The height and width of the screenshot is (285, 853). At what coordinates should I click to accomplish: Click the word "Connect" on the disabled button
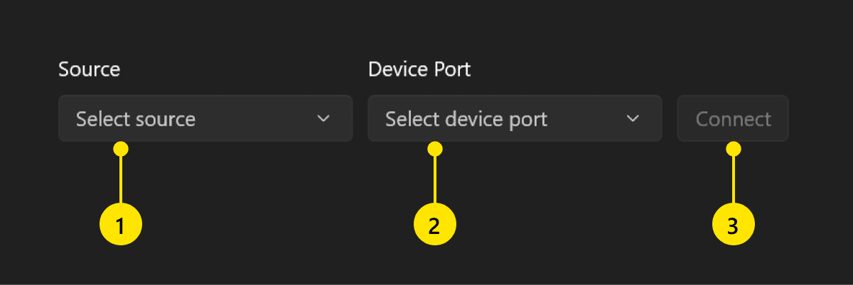tap(733, 119)
